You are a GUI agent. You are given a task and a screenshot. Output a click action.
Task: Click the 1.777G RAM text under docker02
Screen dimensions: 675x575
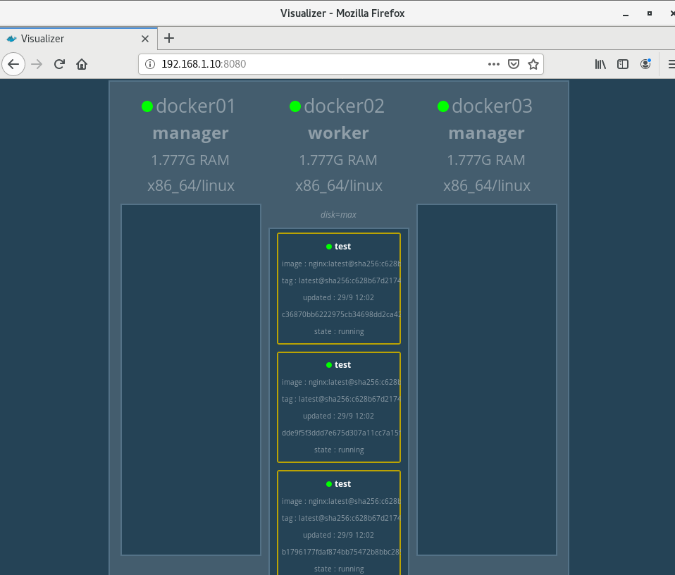click(x=338, y=160)
